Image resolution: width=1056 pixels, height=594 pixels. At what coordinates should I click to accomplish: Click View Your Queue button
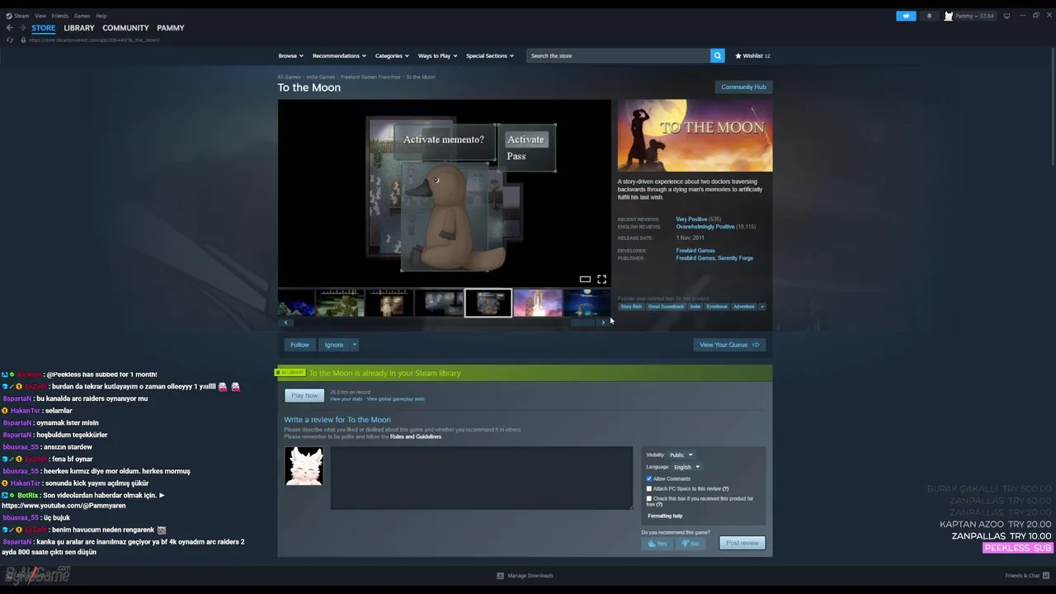point(729,345)
